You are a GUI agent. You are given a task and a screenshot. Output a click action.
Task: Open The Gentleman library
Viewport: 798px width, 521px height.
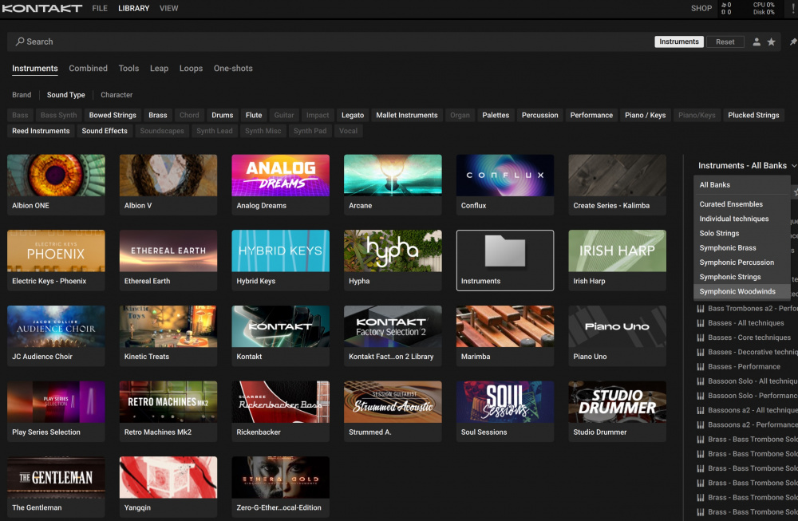56,487
